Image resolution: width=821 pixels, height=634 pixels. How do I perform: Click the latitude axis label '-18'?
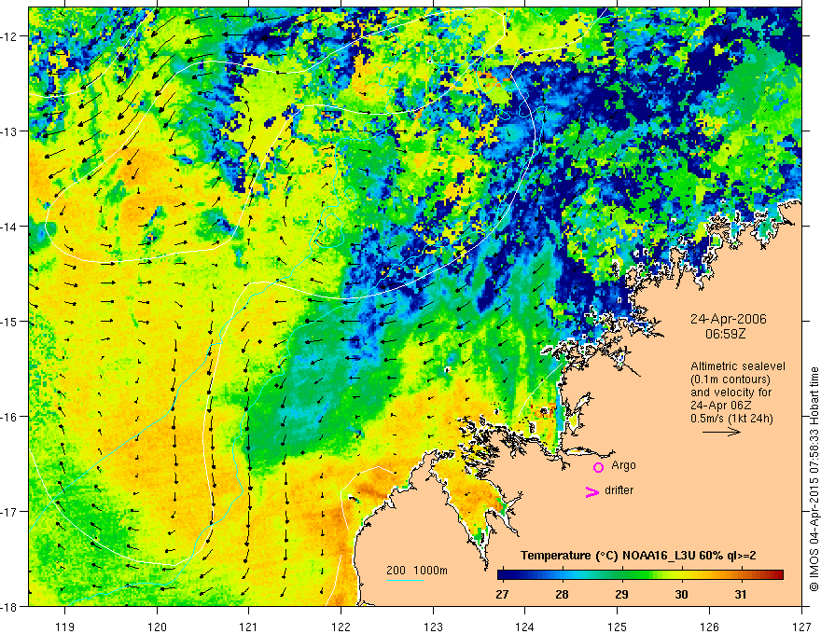click(9, 606)
